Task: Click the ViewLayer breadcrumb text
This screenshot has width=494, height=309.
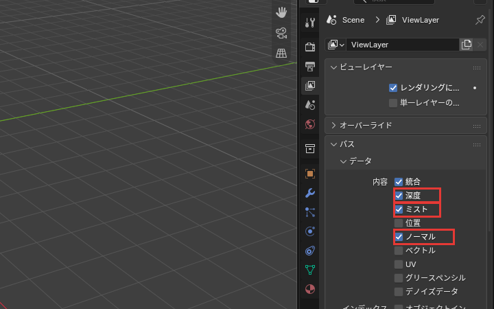Action: pos(421,20)
